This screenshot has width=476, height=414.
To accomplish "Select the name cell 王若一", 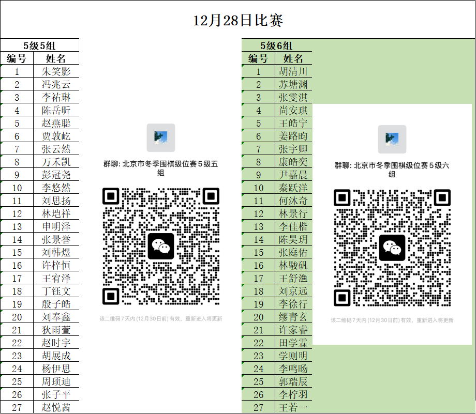I will pos(293,407).
